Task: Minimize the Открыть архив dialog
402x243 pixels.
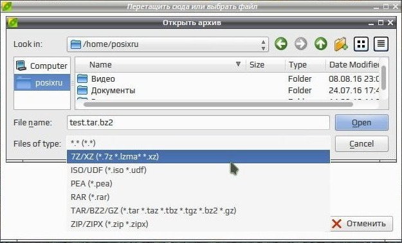Action: point(371,23)
